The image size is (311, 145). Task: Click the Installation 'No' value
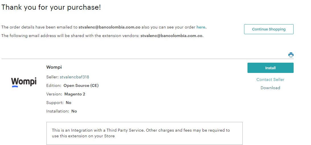pyautogui.click(x=74, y=111)
